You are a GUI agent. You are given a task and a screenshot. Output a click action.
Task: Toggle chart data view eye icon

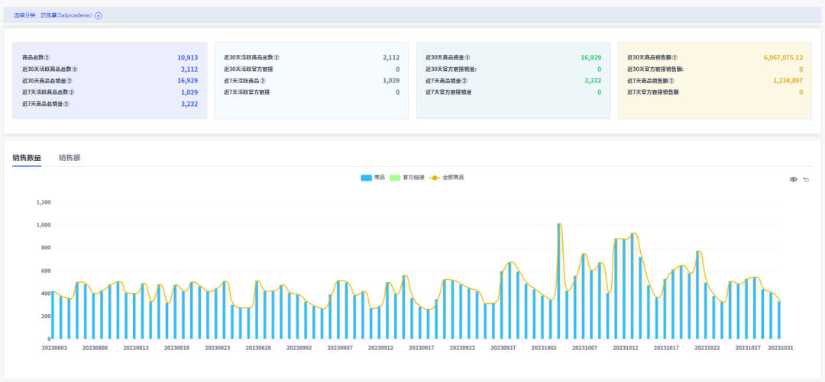pyautogui.click(x=794, y=179)
